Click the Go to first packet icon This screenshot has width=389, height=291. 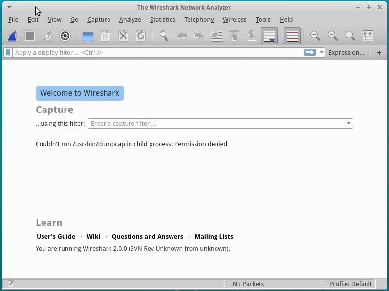(x=234, y=36)
